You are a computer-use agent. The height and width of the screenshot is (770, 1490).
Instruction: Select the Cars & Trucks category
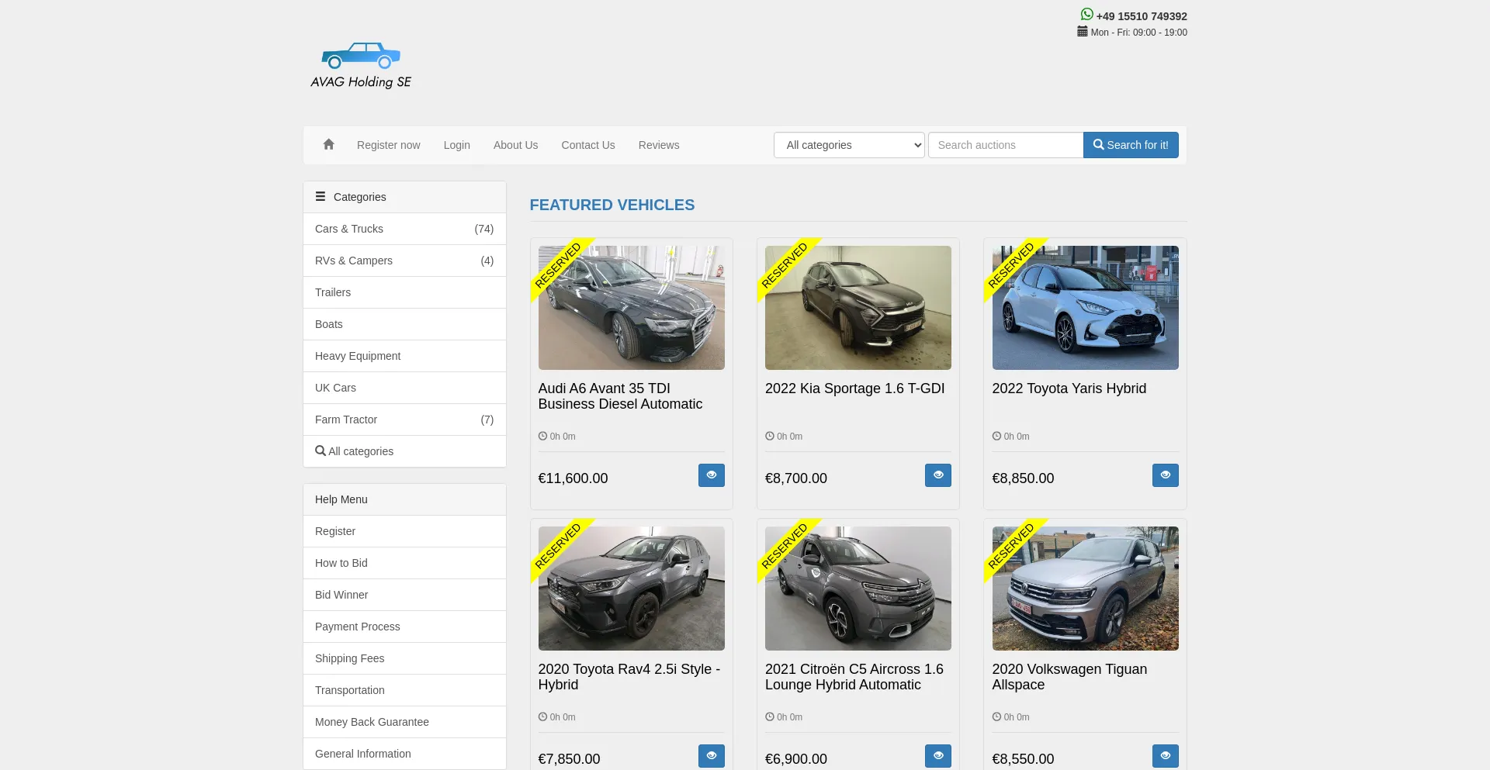(x=404, y=229)
